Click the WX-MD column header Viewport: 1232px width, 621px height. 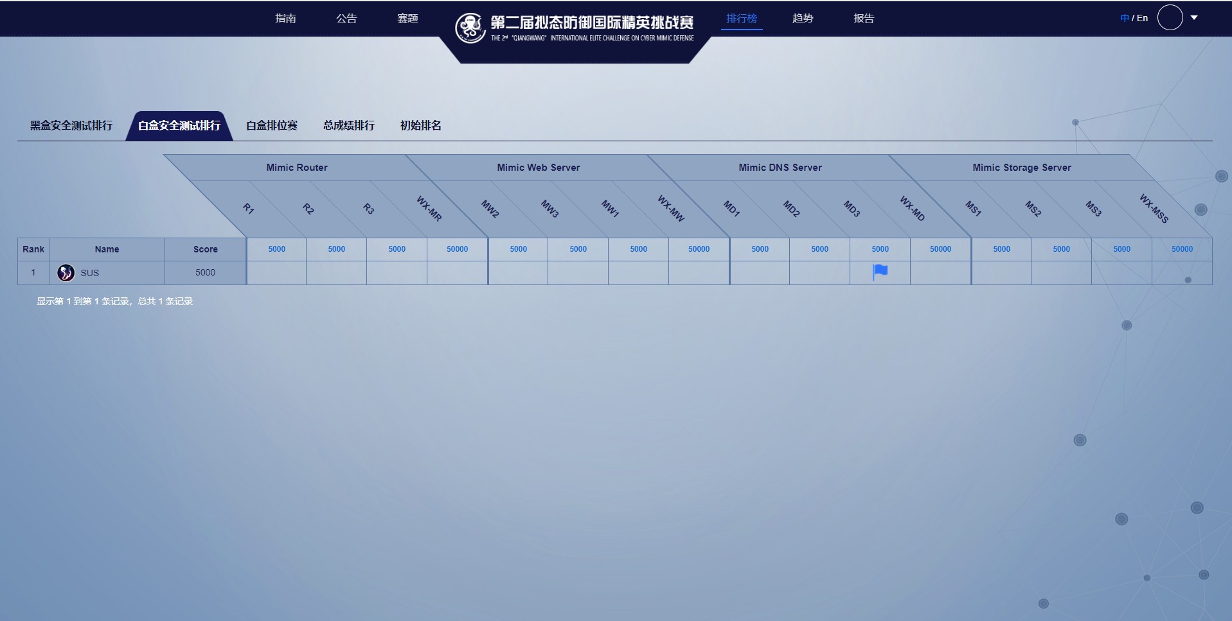pyautogui.click(x=912, y=209)
